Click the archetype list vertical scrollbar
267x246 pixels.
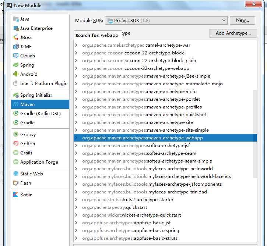(x=255, y=134)
